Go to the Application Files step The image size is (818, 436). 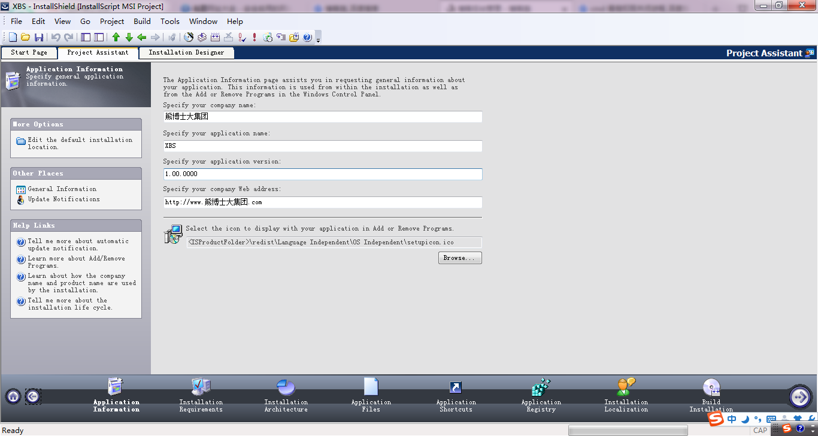tap(371, 395)
